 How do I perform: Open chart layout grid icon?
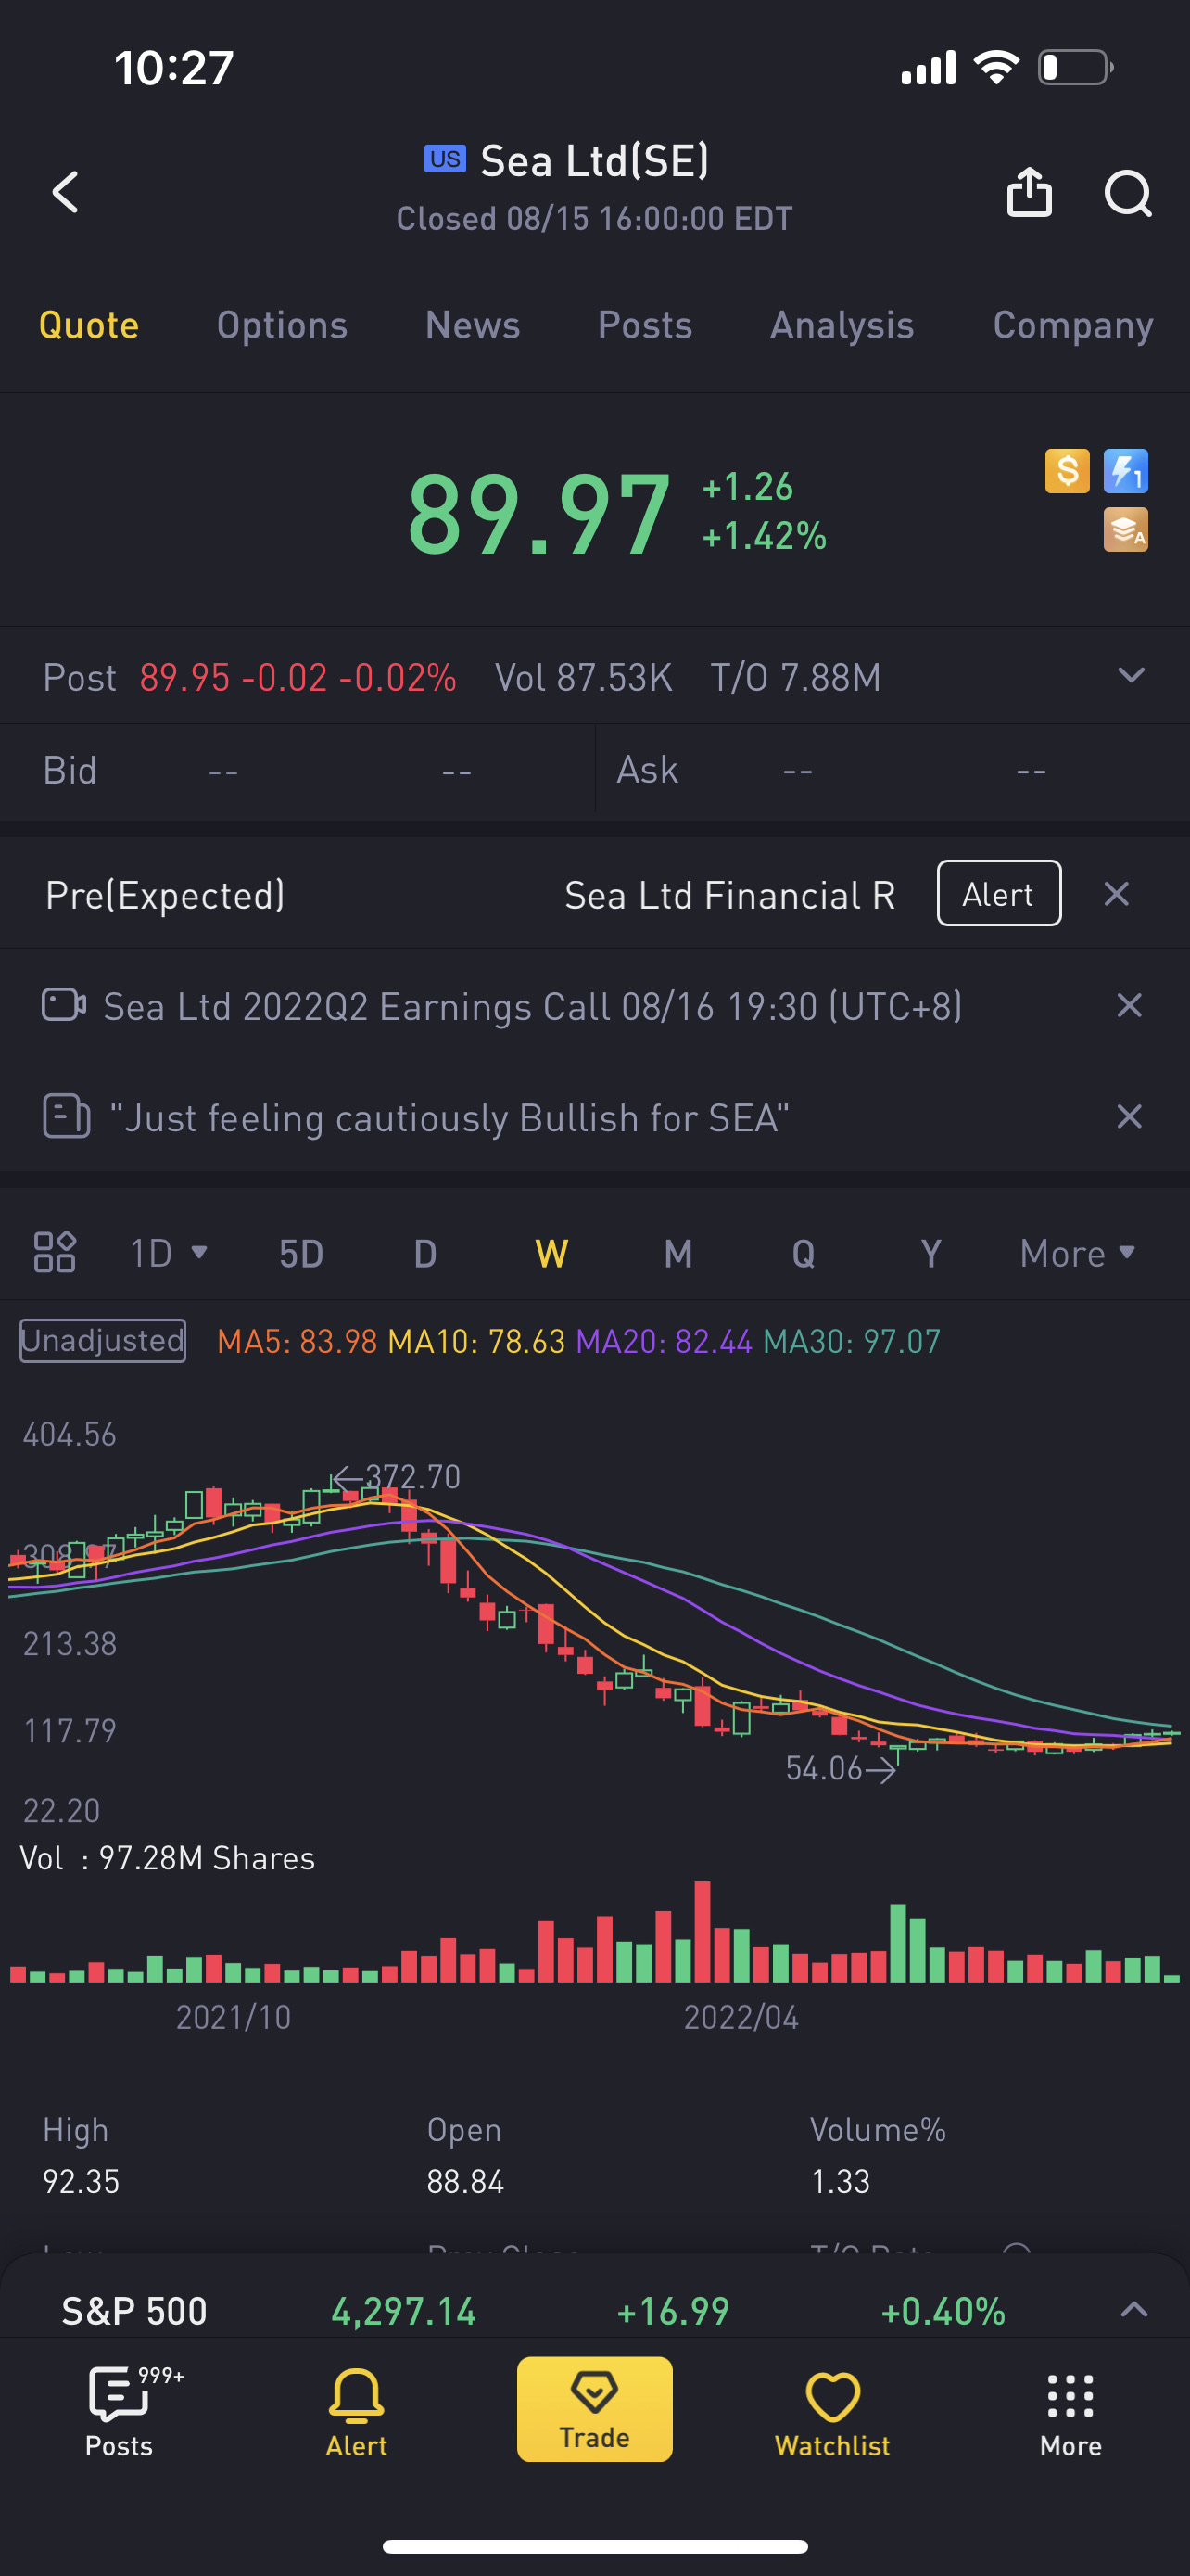click(55, 1252)
